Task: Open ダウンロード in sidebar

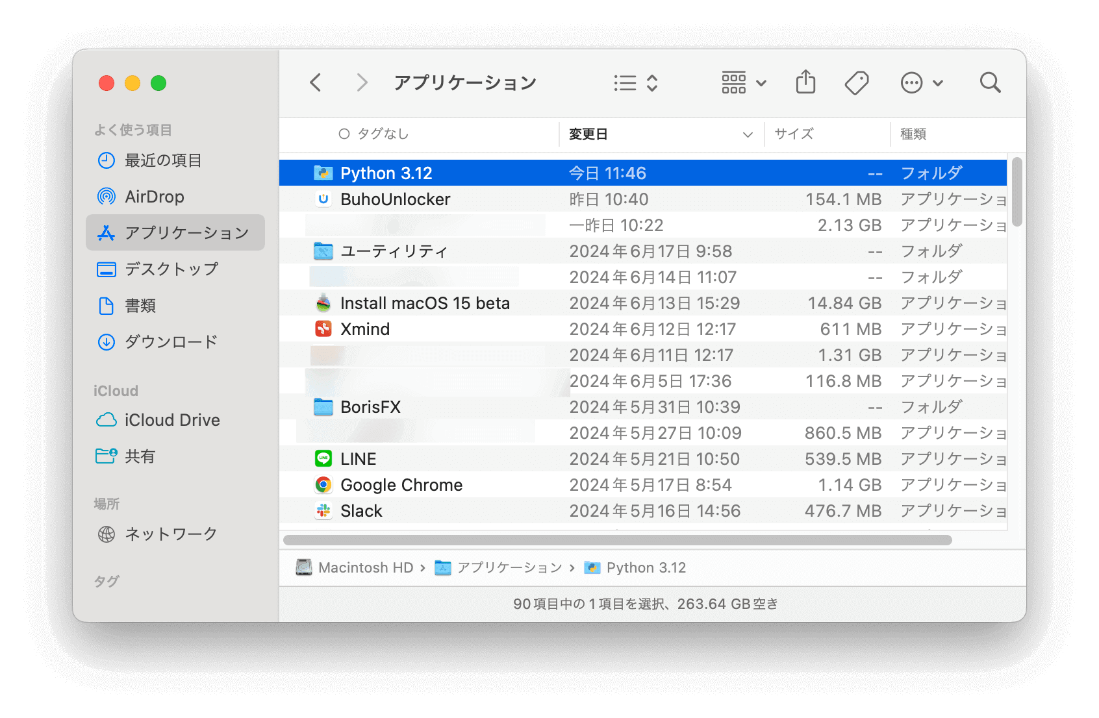Action: point(175,341)
